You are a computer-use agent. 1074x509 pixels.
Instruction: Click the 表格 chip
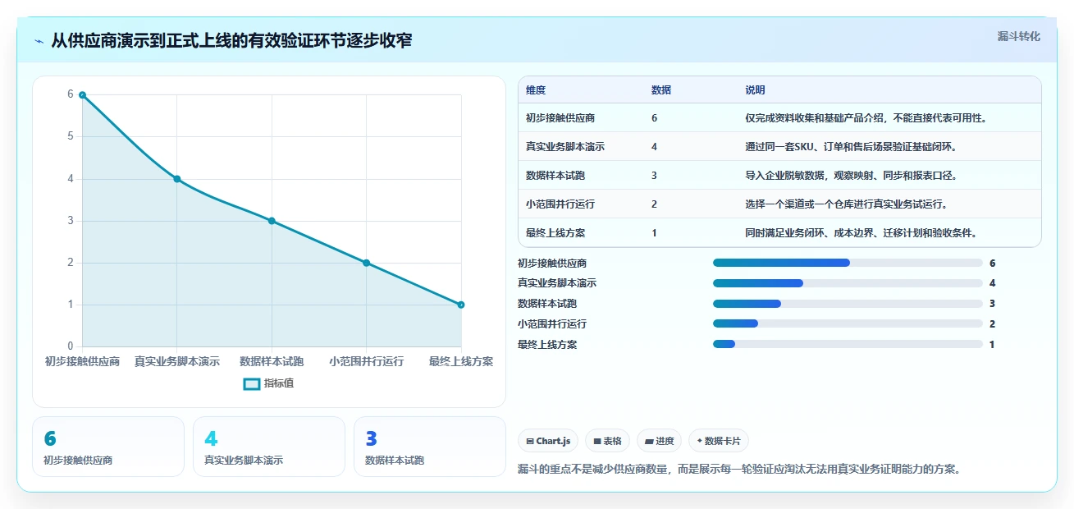coord(607,441)
